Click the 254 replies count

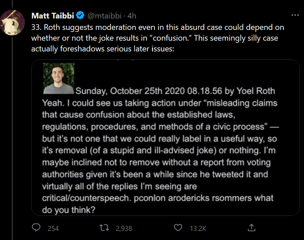tap(53, 229)
